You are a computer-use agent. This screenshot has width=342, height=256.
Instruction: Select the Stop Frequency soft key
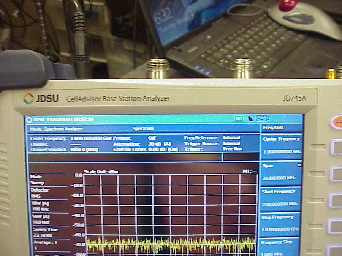click(x=280, y=224)
